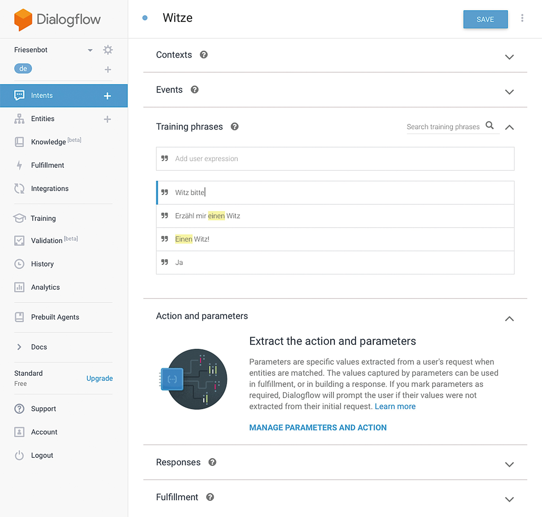Viewport: 542px width, 517px height.
Task: Open the three-dot more options menu
Action: tap(522, 18)
